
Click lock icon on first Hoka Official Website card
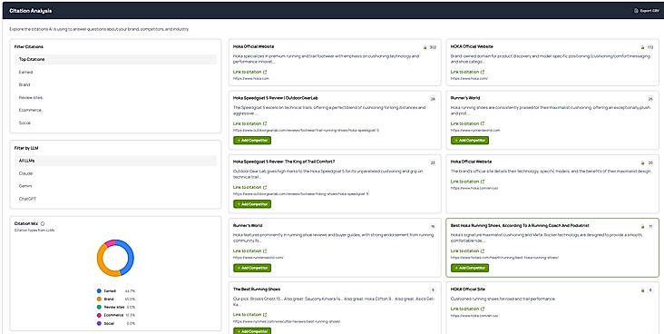point(425,47)
